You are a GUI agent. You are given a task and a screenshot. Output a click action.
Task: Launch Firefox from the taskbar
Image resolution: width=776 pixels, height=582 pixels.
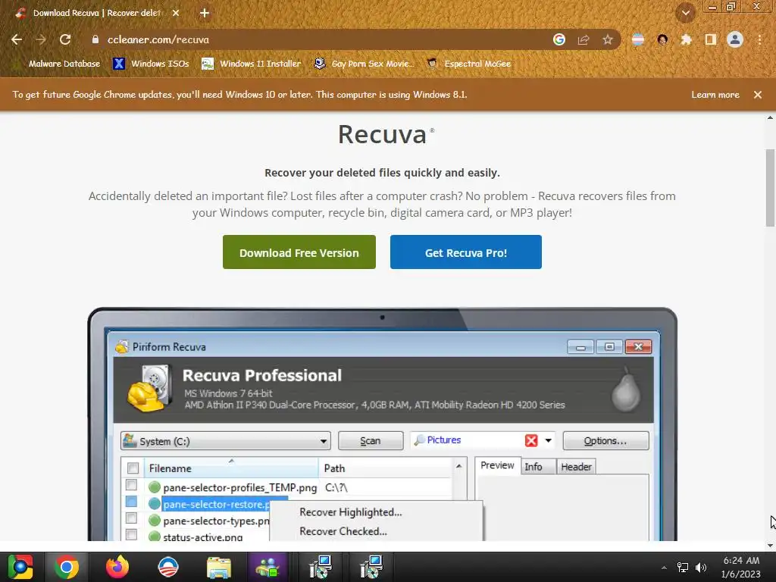tap(117, 567)
